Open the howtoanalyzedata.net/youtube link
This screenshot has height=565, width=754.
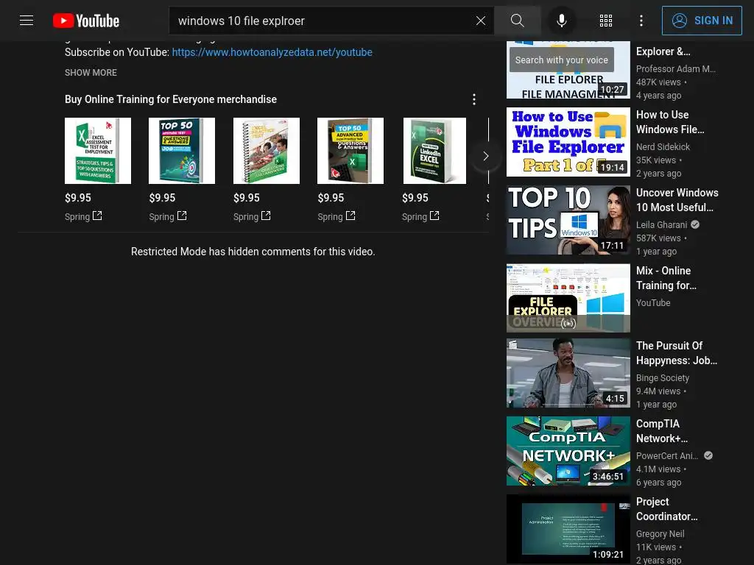pos(272,52)
